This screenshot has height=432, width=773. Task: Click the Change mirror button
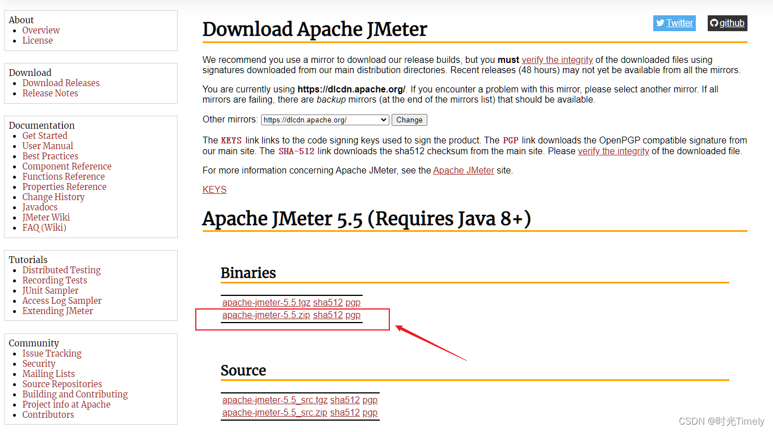coord(409,120)
